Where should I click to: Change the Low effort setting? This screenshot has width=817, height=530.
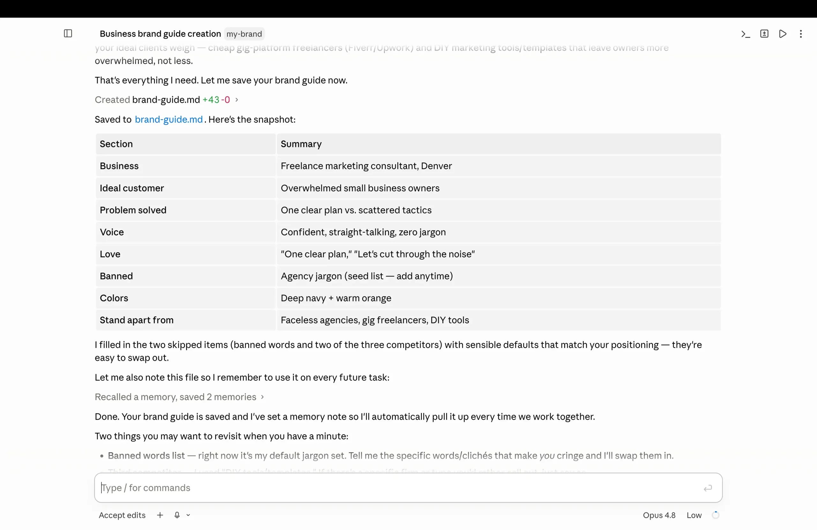(x=694, y=515)
